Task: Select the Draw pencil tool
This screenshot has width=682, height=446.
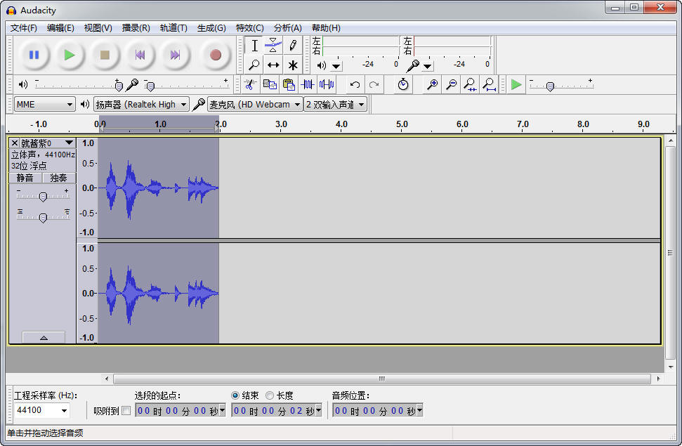Action: (x=292, y=46)
